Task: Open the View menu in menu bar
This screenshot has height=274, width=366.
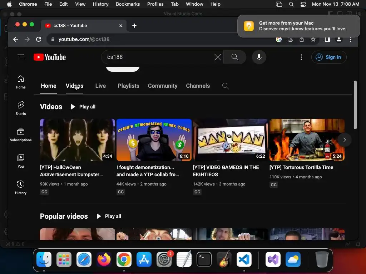Action: click(x=80, y=4)
